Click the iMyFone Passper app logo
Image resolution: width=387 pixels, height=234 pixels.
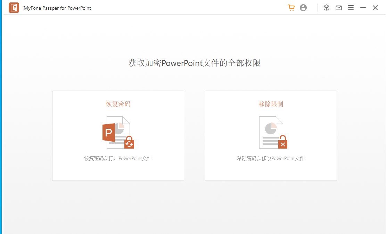click(x=14, y=7)
